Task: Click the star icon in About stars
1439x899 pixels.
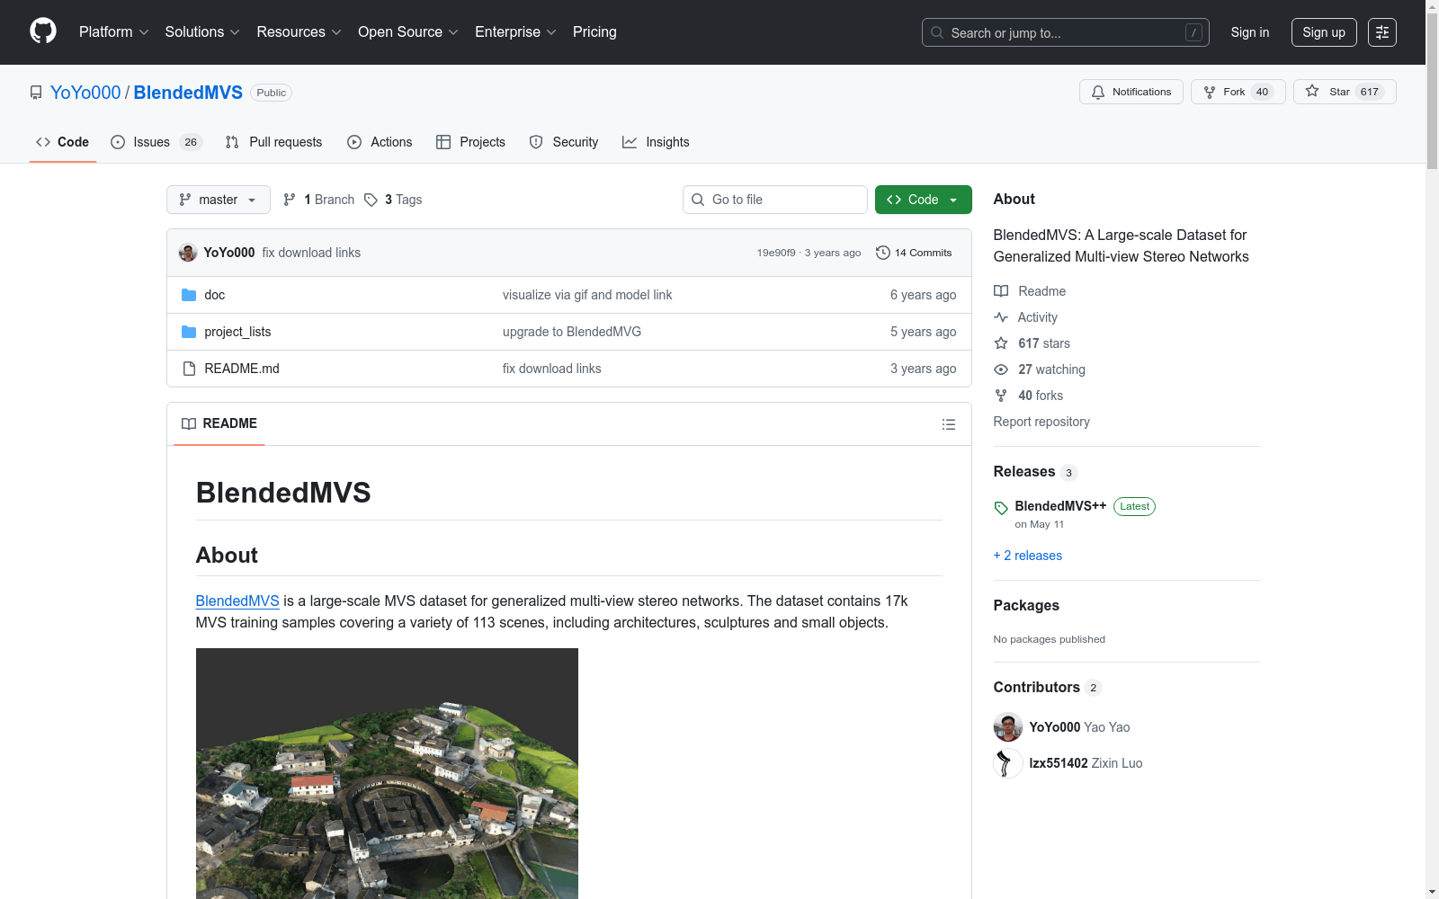Action: click(x=1001, y=343)
